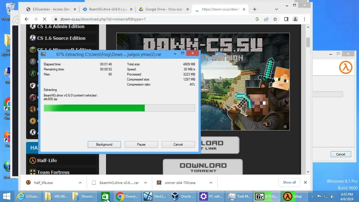The height and width of the screenshot is (202, 359).
Task: Click Background button in 7-Zip dialog
Action: (104, 144)
